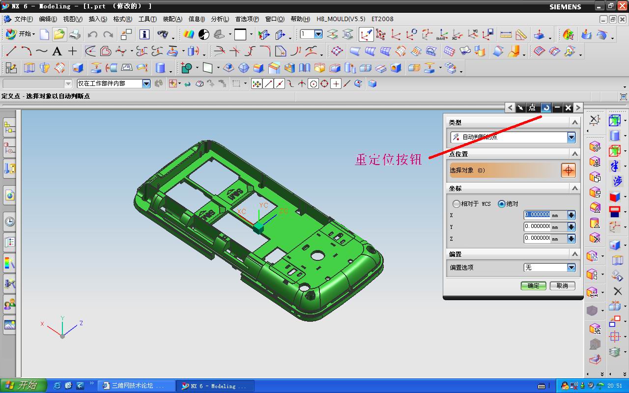Image resolution: width=629 pixels, height=393 pixels.
Task: Click the Undo arrow icon
Action: pos(92,34)
